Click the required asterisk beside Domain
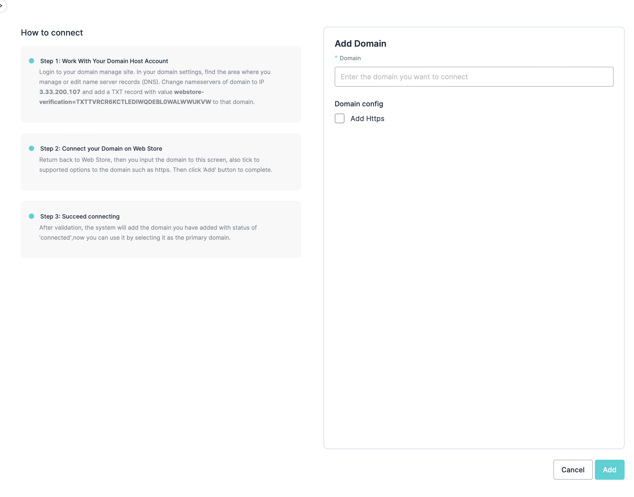The image size is (634, 497). [336, 57]
